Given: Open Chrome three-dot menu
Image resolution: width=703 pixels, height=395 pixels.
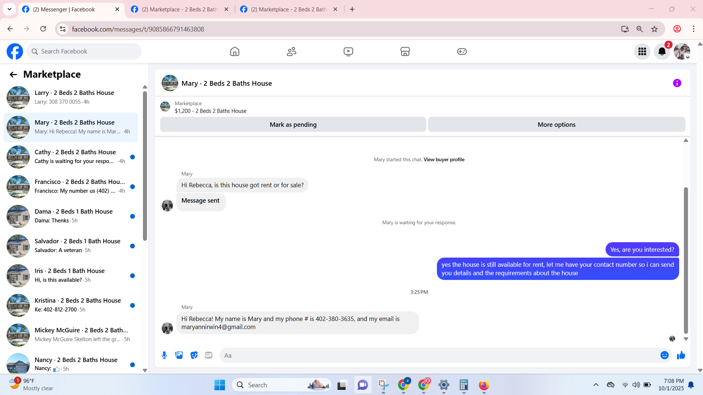Looking at the screenshot, I should pos(693,29).
